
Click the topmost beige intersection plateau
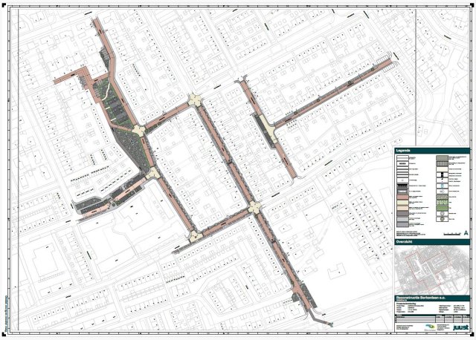click(x=195, y=99)
